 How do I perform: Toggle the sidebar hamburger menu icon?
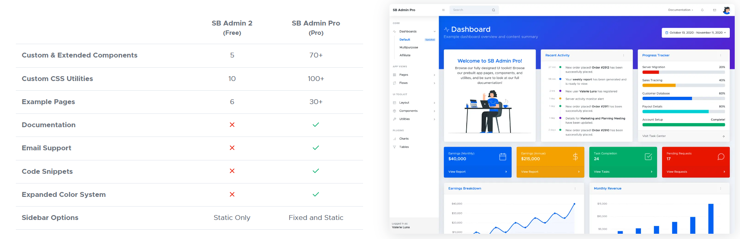[443, 10]
